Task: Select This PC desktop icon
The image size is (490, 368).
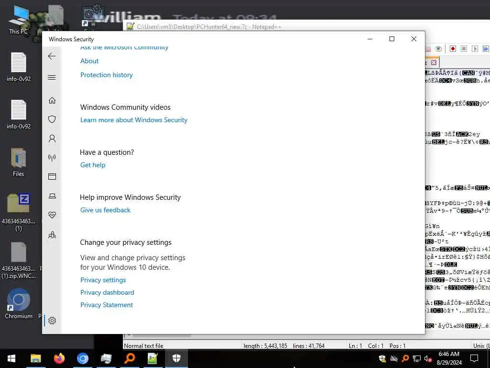Action: click(x=18, y=19)
